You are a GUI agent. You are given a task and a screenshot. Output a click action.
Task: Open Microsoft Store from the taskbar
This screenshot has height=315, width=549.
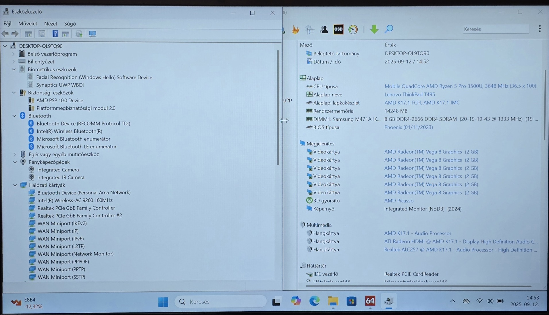[x=351, y=301]
